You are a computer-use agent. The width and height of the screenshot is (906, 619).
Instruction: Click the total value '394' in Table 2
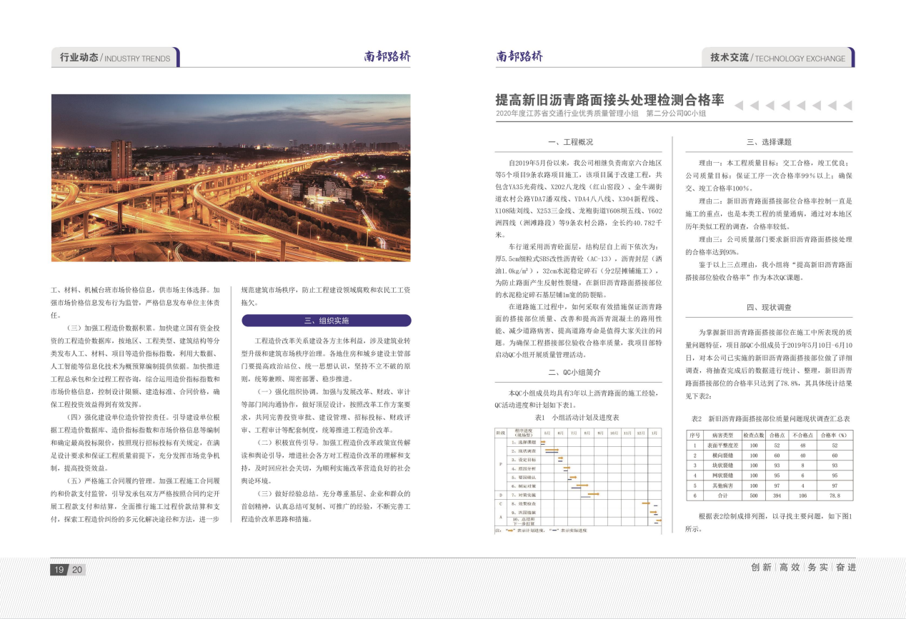[x=778, y=495]
